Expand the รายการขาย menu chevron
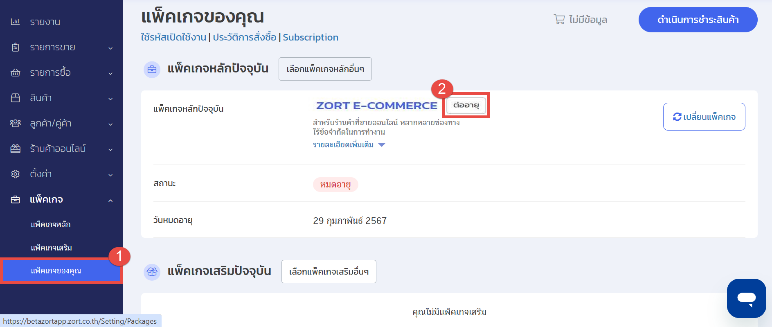This screenshot has width=772, height=327. click(x=110, y=48)
